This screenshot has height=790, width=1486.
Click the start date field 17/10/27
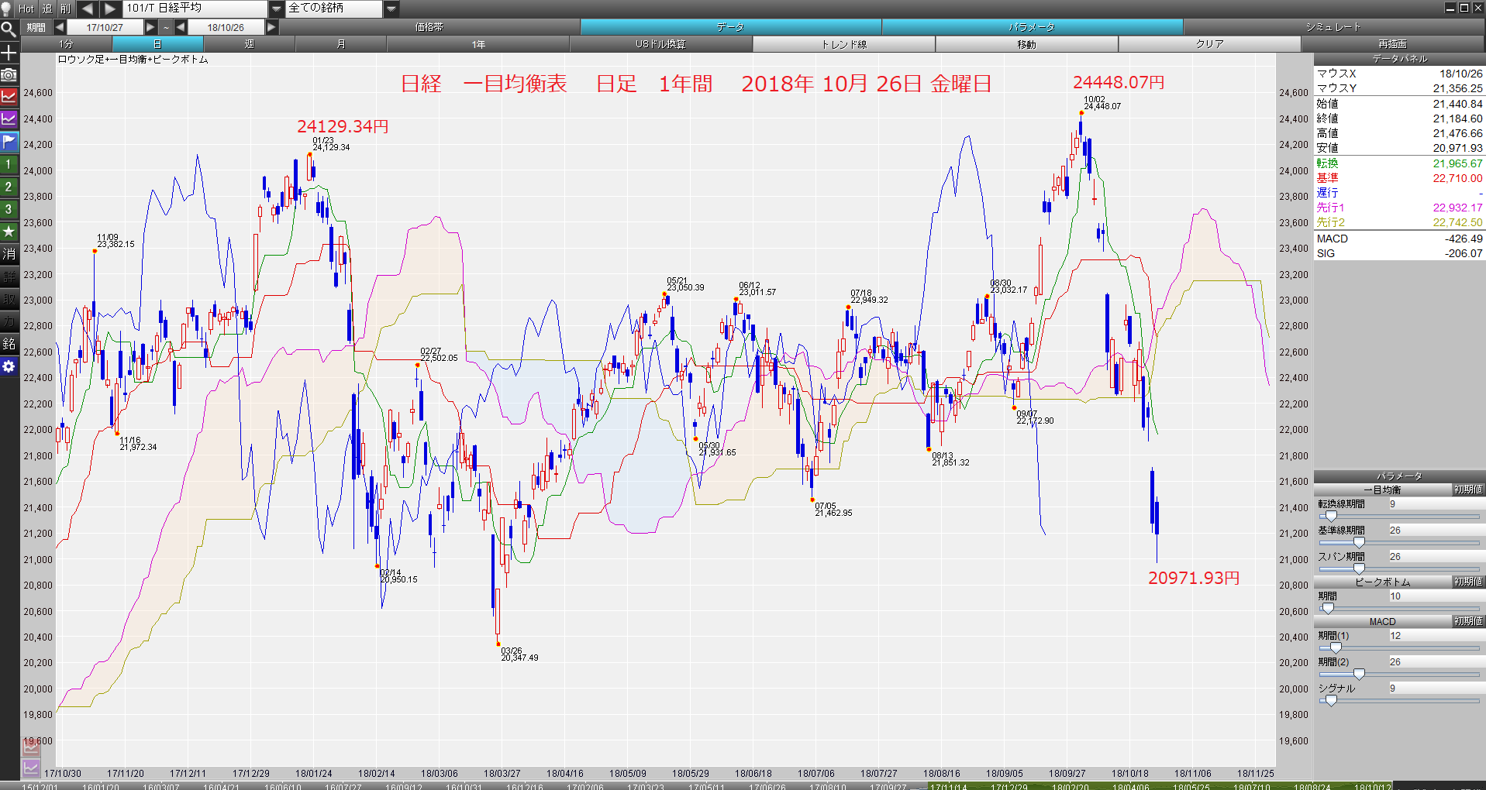click(x=105, y=27)
